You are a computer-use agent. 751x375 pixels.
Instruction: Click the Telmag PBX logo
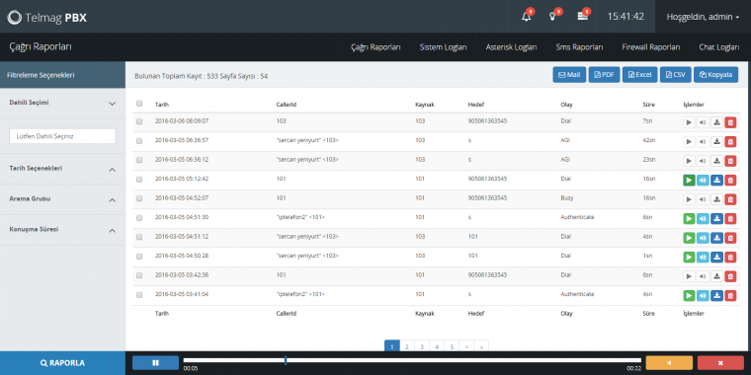click(x=47, y=17)
